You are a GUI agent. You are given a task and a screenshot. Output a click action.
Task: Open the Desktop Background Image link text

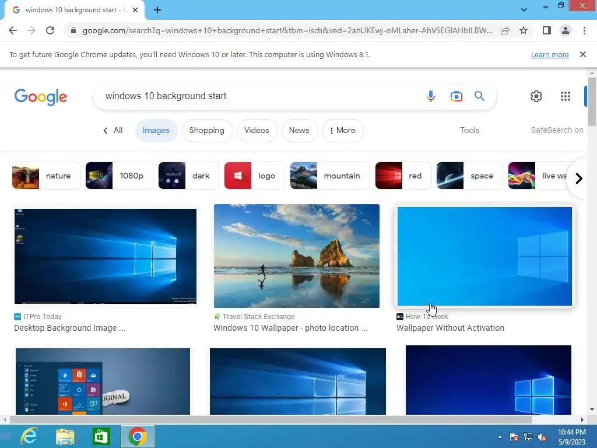pyautogui.click(x=70, y=328)
